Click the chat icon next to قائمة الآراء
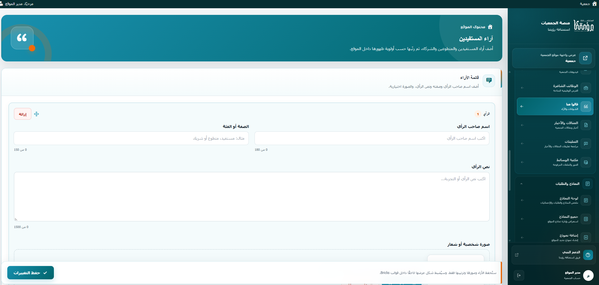Viewport: 599px width, 285px height. coord(489,80)
